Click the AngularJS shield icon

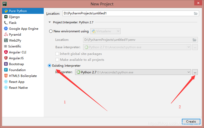pyautogui.click(x=6, y=58)
